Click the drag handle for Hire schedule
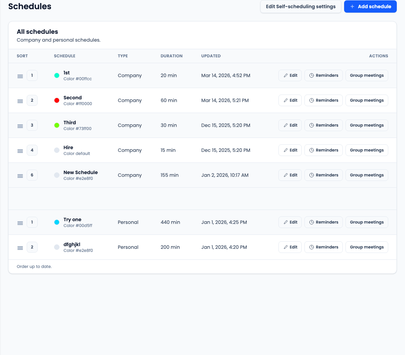 click(20, 151)
